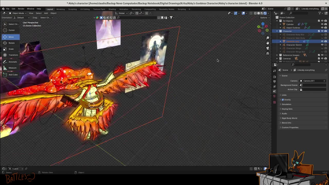Open the viewport Add menu

coord(46,13)
